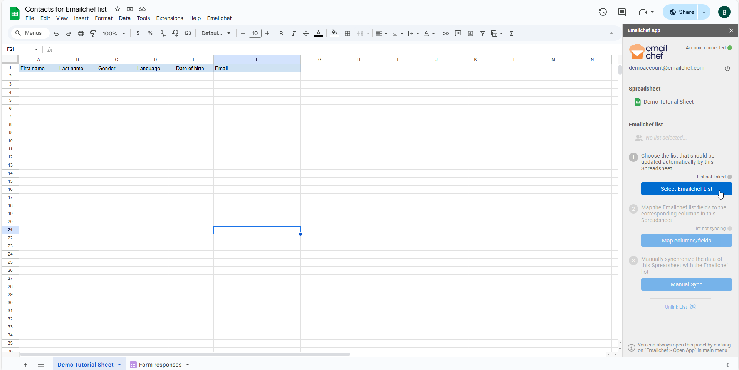Print the spreadsheet using printer icon
The width and height of the screenshot is (739, 370).
[x=81, y=34]
